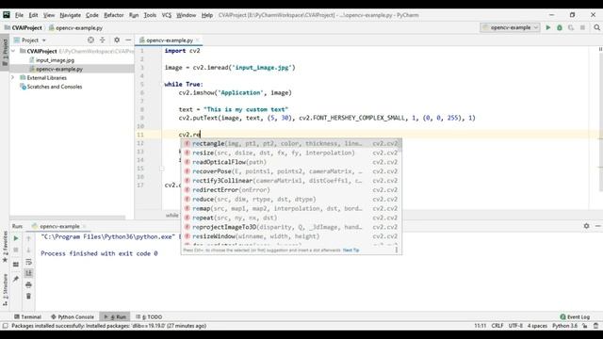Viewport: 603px width, 339px height.
Task: Hide the Project panel with minus icon
Action: pos(128,40)
